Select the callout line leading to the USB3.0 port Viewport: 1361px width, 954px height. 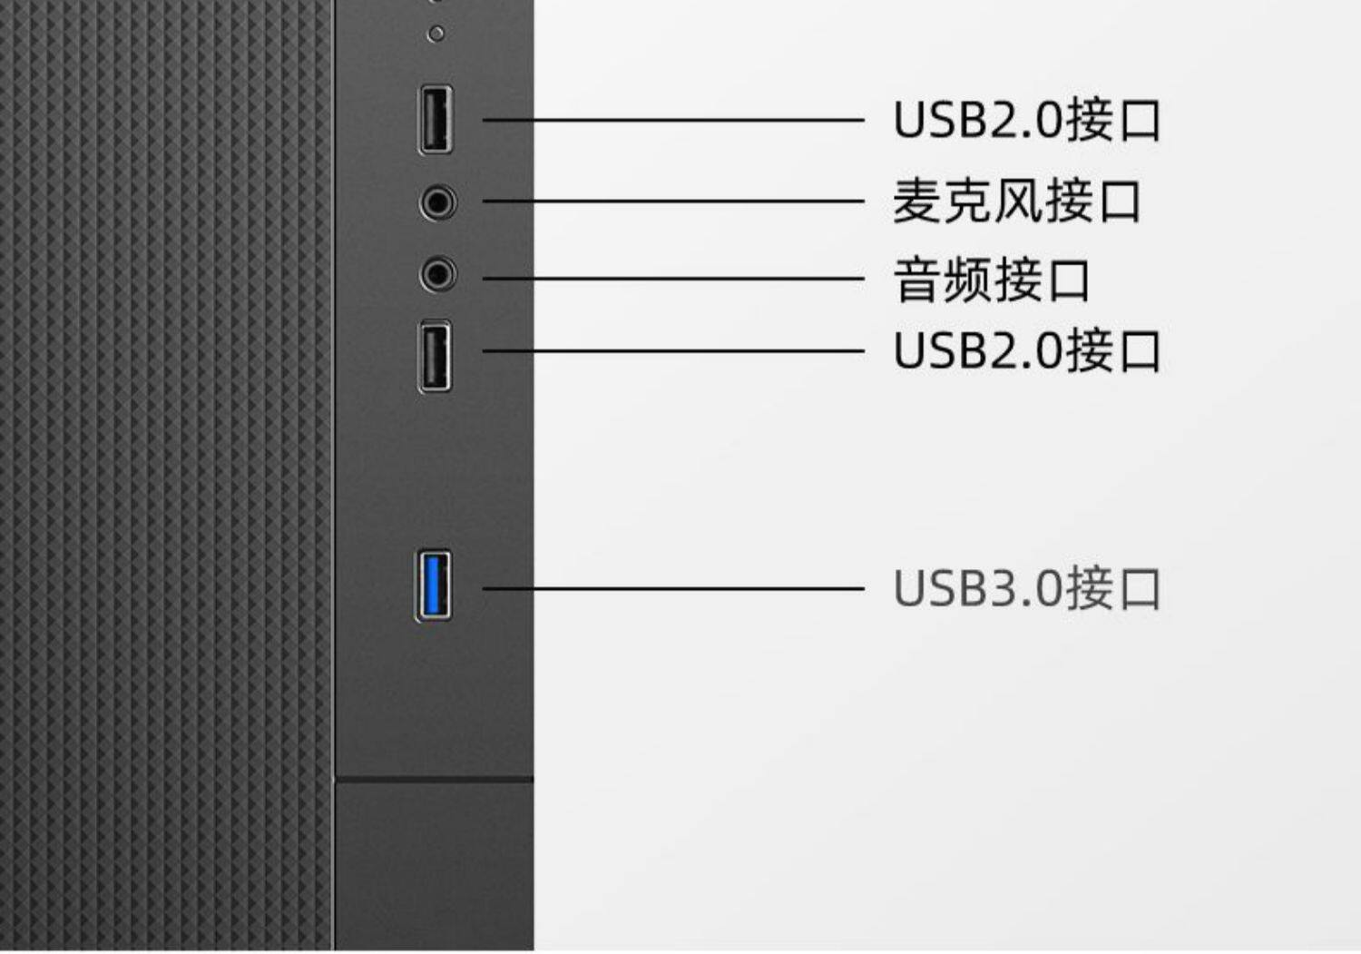(673, 588)
